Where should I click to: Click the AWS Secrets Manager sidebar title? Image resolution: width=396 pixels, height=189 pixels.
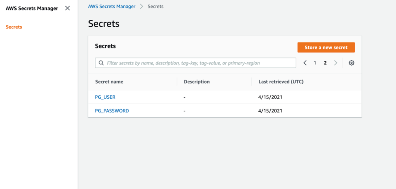[32, 9]
